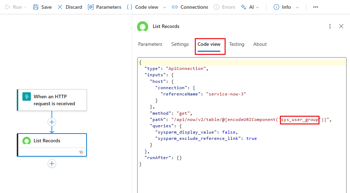Viewport: 350px width, 193px height.
Task: Click the ServiceNow icon on List Records node
Action: (x=27, y=141)
